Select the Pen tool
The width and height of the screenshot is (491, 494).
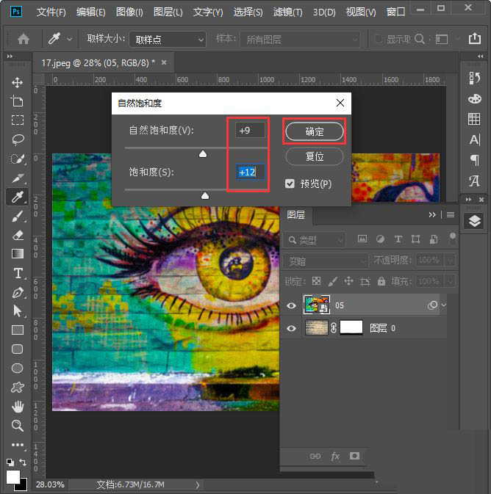click(x=18, y=292)
